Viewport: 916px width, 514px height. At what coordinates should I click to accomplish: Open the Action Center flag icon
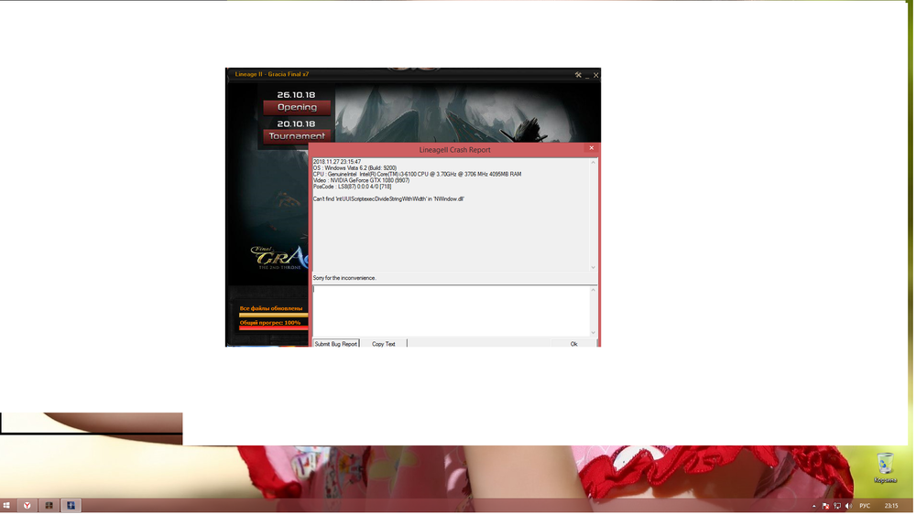825,506
